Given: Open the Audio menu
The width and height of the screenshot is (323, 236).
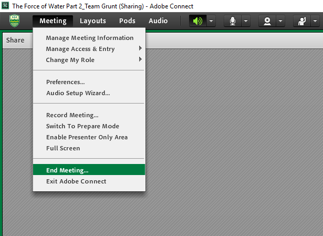Looking at the screenshot, I should 158,21.
